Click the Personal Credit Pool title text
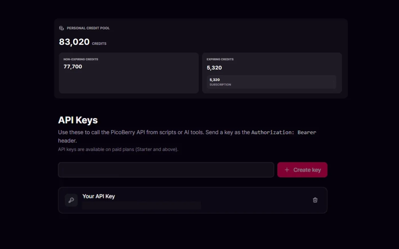This screenshot has width=399, height=249. tap(88, 28)
